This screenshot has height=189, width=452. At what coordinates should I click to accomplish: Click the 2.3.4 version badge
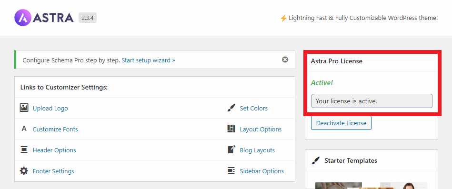click(88, 18)
